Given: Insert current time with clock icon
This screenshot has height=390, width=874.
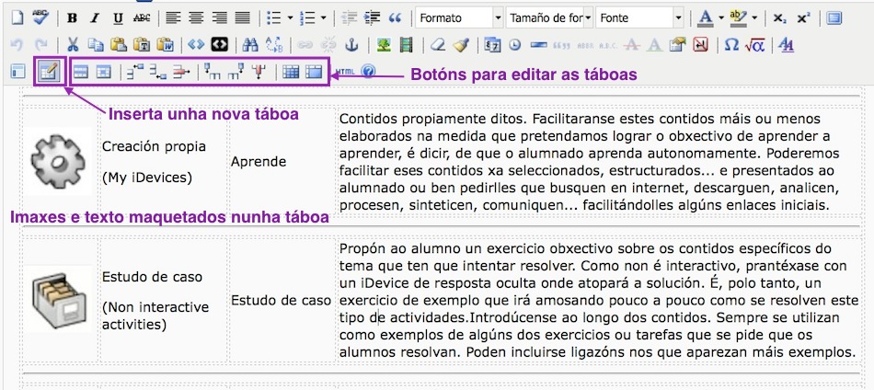Looking at the screenshot, I should click(x=515, y=44).
